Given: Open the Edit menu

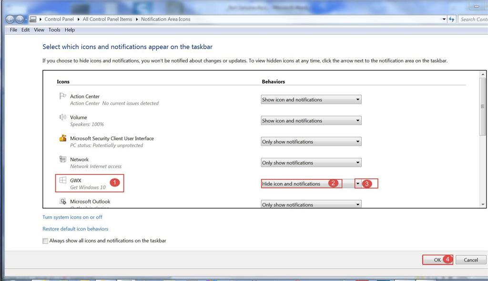Looking at the screenshot, I should point(26,30).
